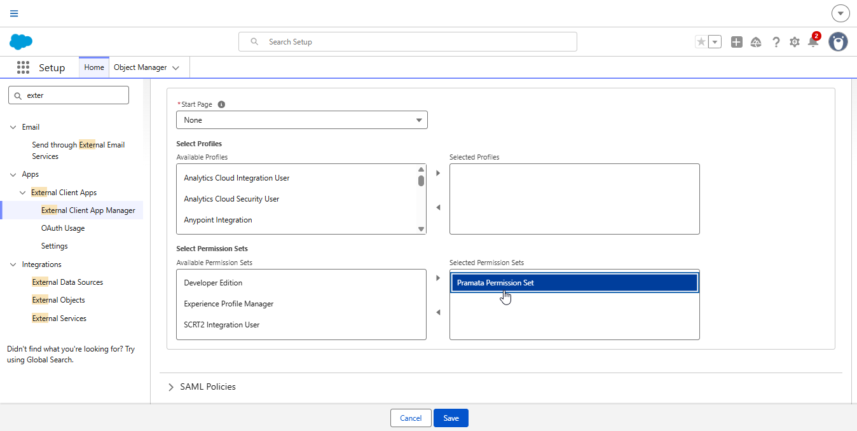857x431 pixels.
Task: Open the global actions plus icon
Action: click(737, 42)
